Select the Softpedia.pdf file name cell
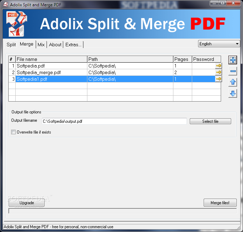This screenshot has width=243, height=232. pos(51,66)
